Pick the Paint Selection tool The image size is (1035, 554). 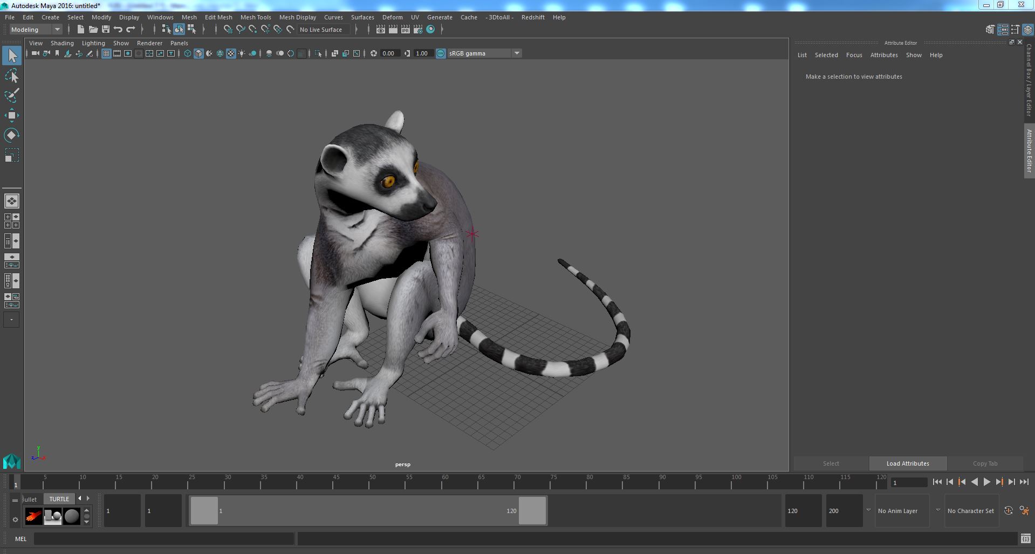[x=12, y=96]
